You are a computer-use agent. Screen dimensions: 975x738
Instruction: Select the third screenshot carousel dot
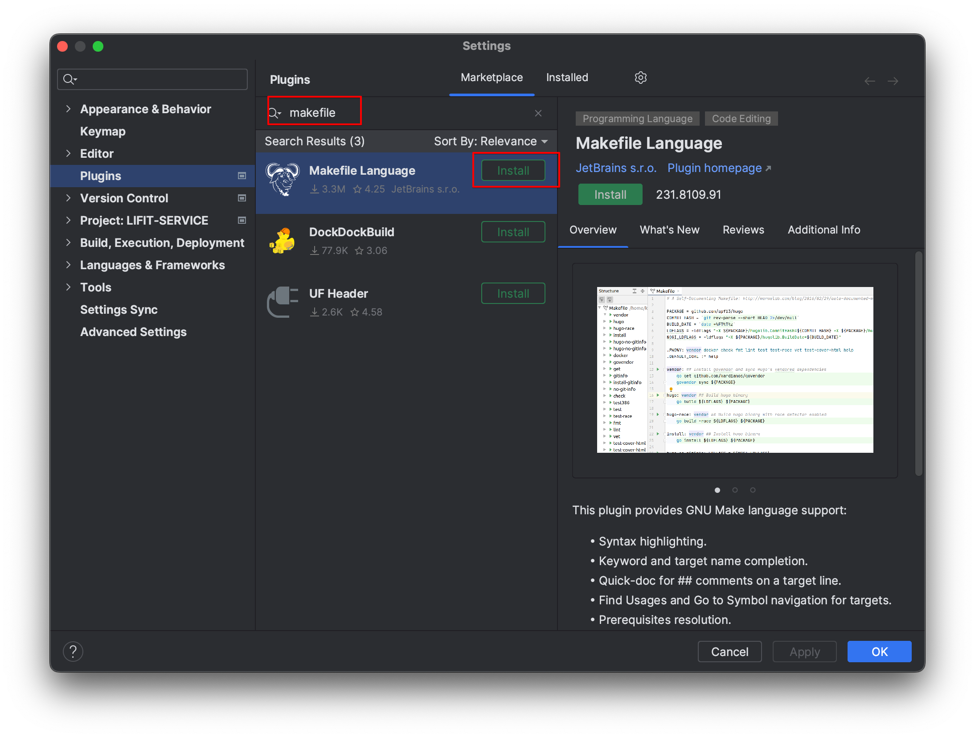(x=753, y=490)
